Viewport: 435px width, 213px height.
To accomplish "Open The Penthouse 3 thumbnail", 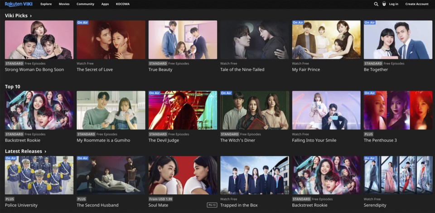I will point(398,110).
